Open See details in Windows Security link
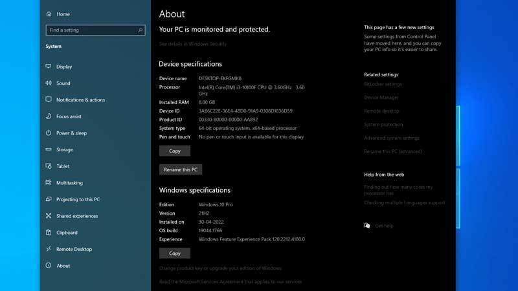518x291 pixels. [x=192, y=43]
